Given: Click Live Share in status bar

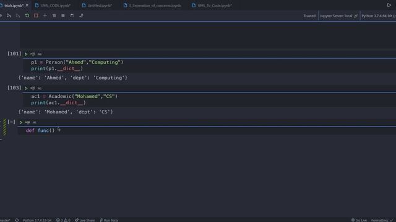Looking at the screenshot, I should coord(85,220).
